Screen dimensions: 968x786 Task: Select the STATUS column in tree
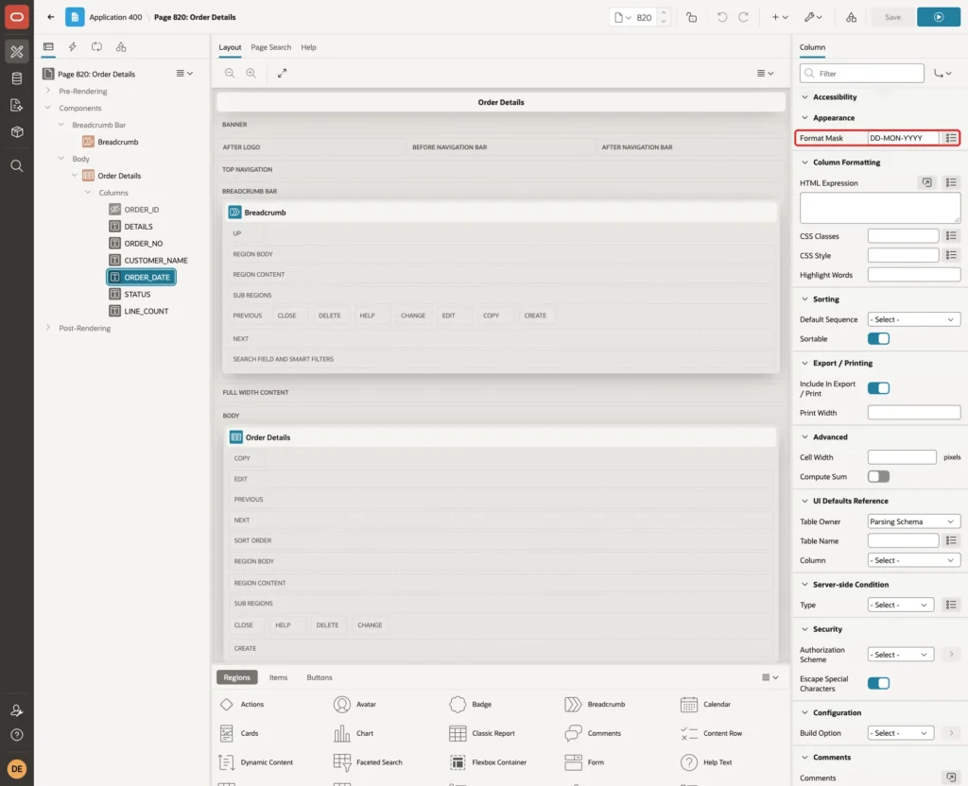137,295
